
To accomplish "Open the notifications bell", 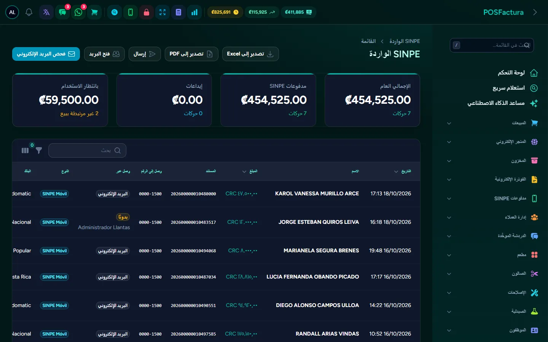I will (x=29, y=12).
